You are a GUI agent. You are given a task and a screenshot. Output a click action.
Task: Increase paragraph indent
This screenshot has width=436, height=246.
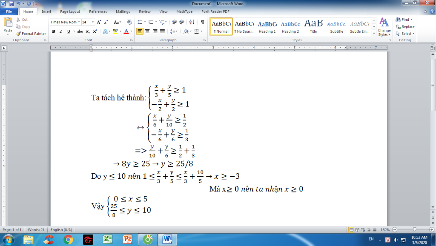coord(182,22)
